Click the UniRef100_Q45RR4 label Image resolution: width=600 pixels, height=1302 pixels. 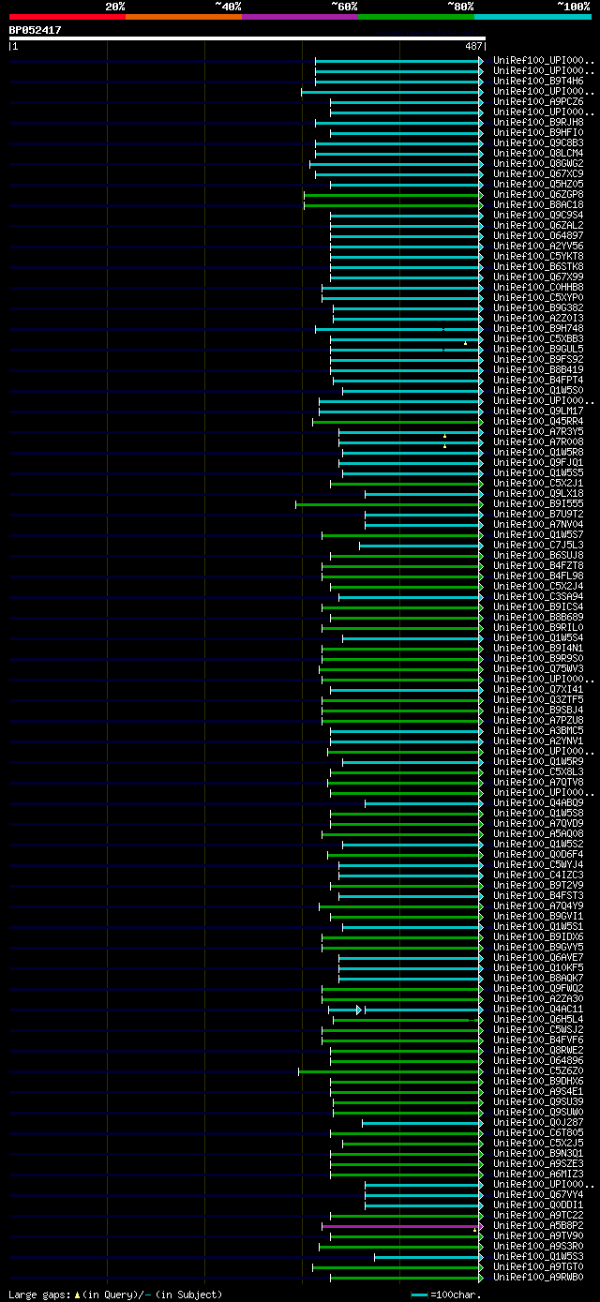pyautogui.click(x=538, y=422)
